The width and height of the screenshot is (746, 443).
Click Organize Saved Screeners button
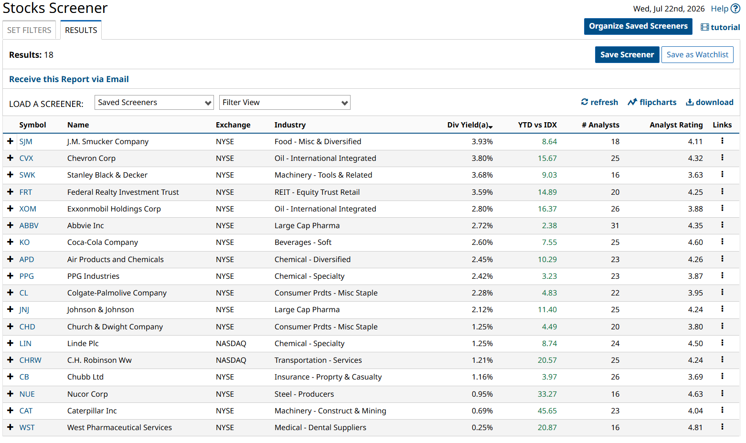pos(638,26)
